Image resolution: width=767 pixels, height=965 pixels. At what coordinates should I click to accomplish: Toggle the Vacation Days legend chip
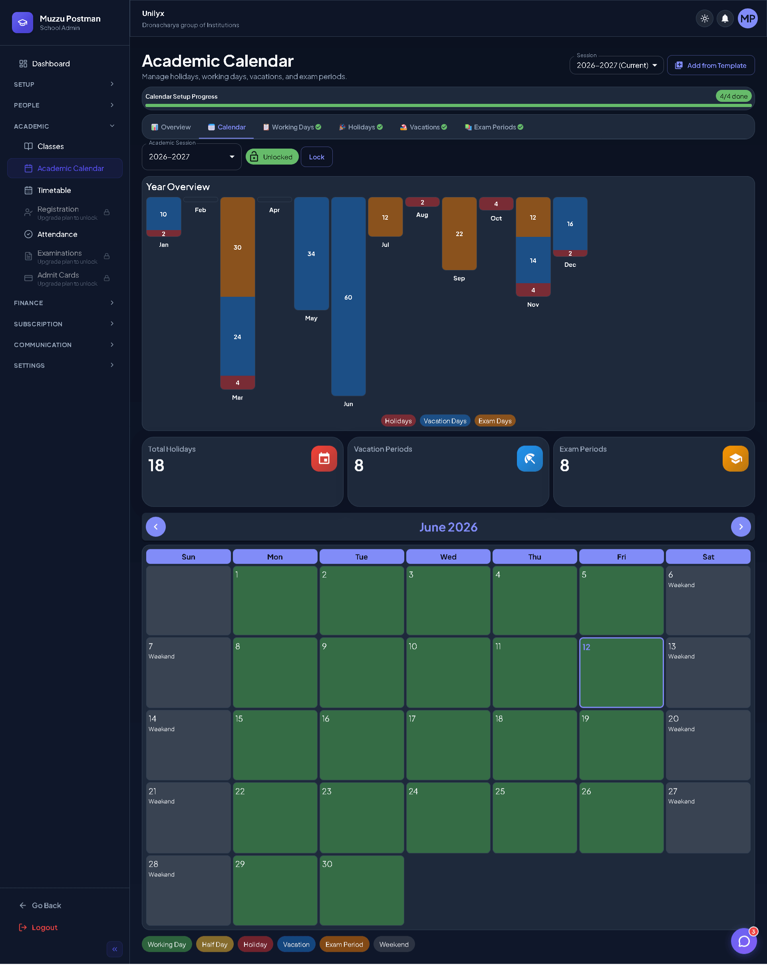[x=445, y=421]
